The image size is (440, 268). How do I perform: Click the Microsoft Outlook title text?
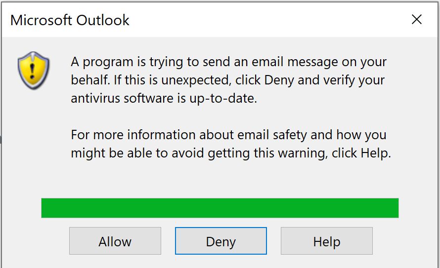point(70,20)
